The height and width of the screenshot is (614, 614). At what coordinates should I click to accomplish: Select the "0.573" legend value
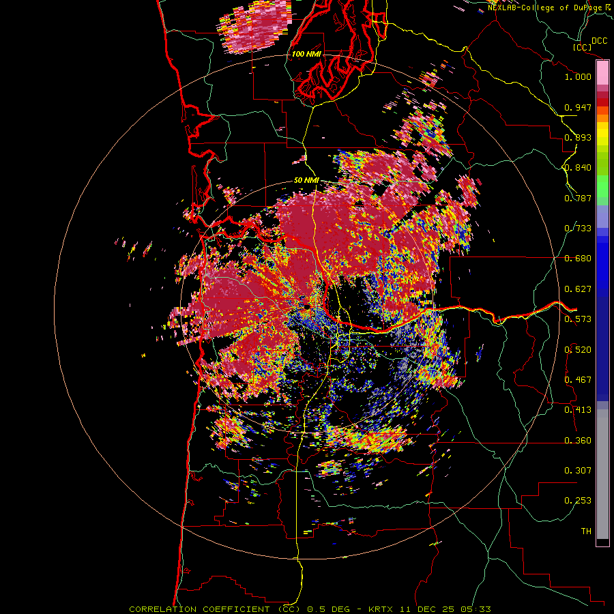click(x=578, y=319)
